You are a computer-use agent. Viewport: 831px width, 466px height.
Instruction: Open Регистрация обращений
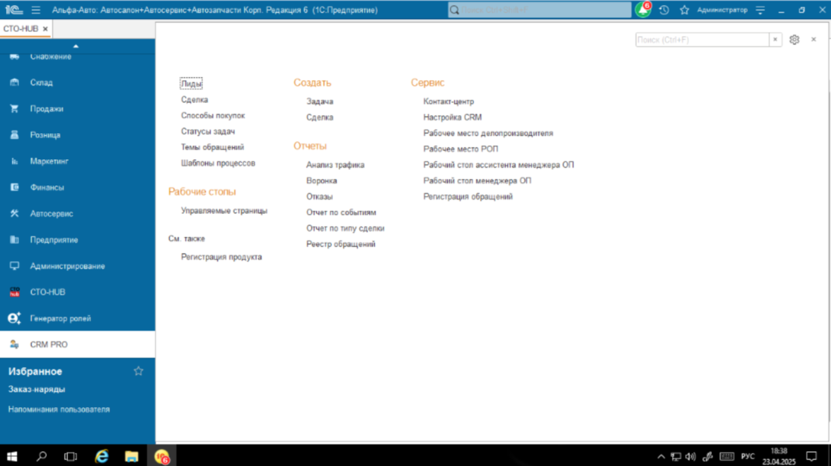coord(468,196)
